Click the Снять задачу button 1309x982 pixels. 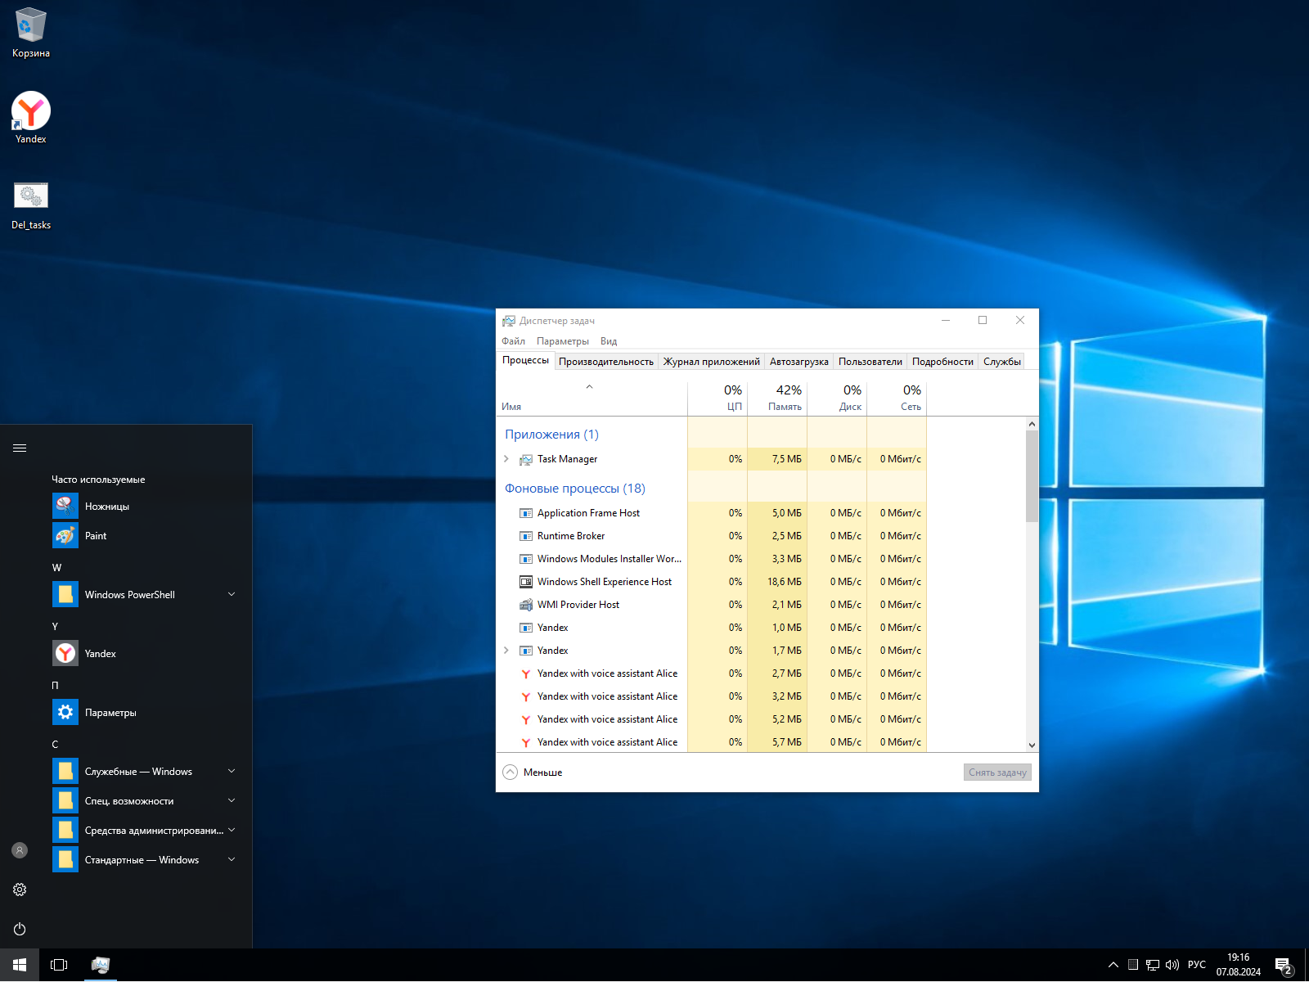997,773
